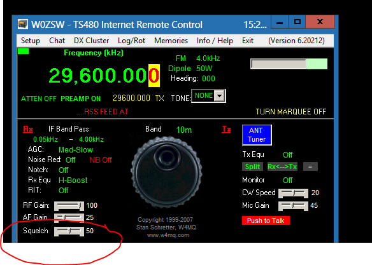Click the large tuning knob
Image resolution: width=372 pixels, height=265 pixels.
[166, 172]
